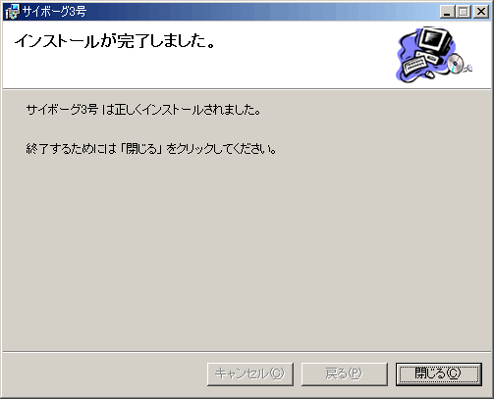Click the CD disc graphic in the banner
The image size is (494, 399).
click(x=456, y=64)
